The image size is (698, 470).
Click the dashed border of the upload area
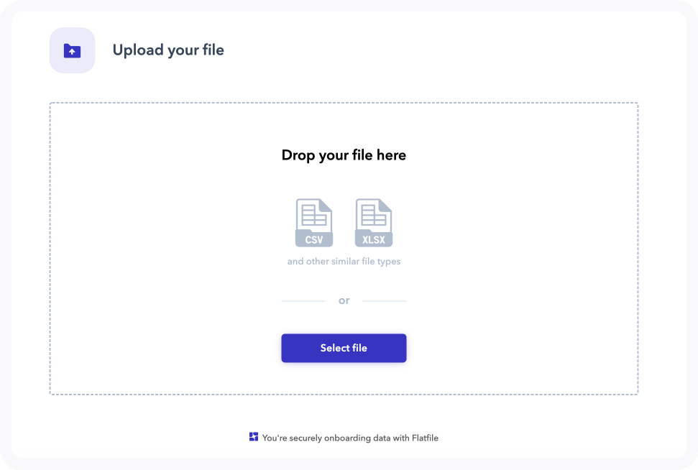[344, 102]
